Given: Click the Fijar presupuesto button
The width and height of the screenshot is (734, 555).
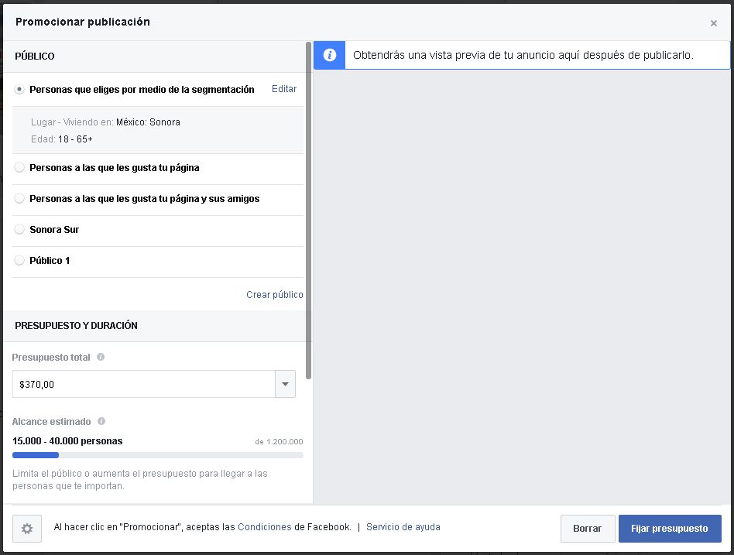Looking at the screenshot, I should 670,529.
